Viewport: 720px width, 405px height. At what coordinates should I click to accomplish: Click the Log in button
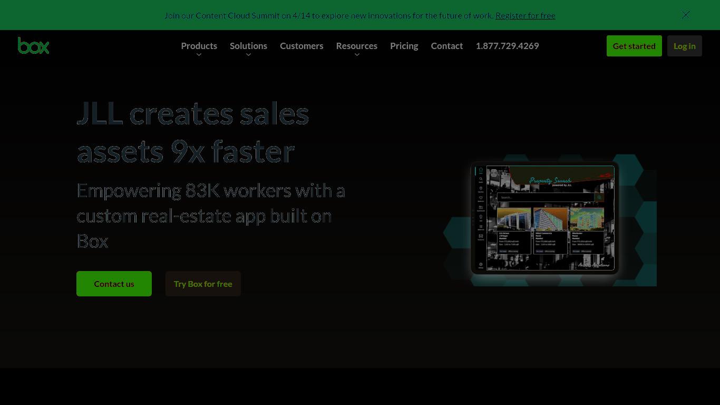coord(684,46)
